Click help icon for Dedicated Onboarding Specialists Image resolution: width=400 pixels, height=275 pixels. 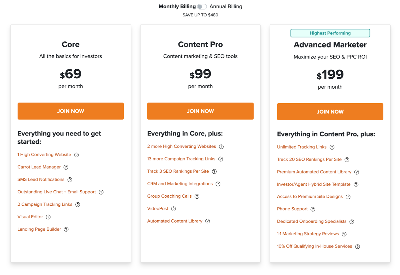point(352,222)
